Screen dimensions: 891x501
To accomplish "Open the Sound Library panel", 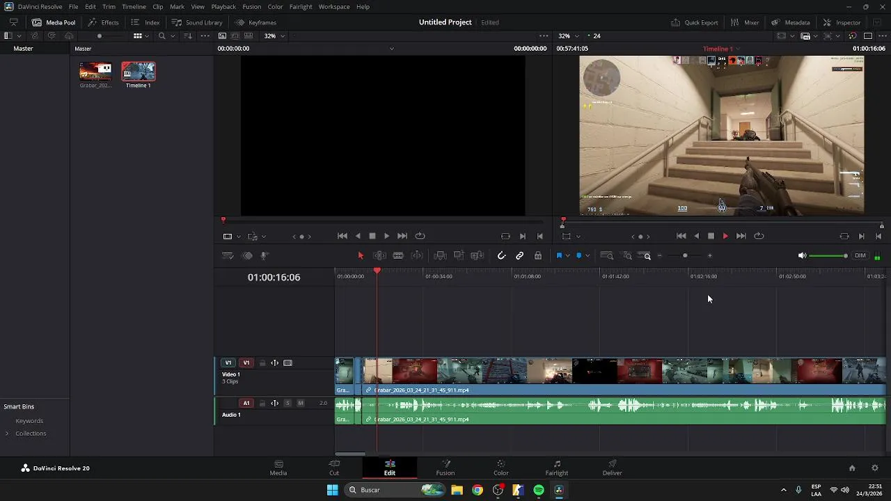I will pyautogui.click(x=196, y=22).
